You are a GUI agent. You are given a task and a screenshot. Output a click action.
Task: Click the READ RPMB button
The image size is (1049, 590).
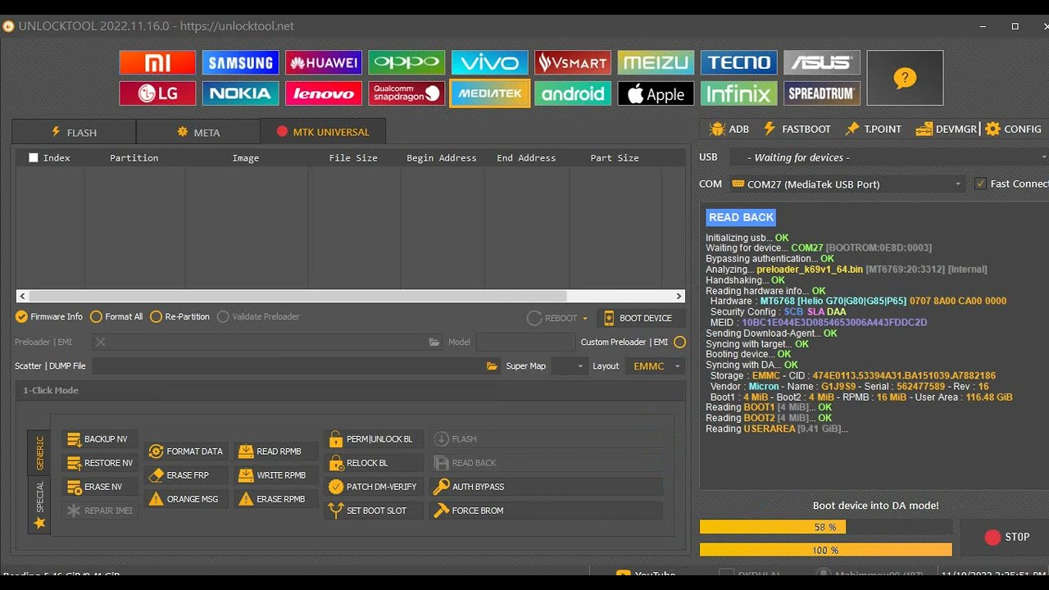(276, 452)
